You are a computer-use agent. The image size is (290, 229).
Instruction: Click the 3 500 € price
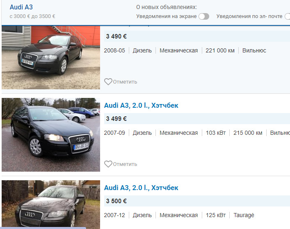pos(116,201)
